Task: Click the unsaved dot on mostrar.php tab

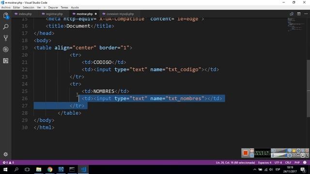Action: tap(96, 14)
